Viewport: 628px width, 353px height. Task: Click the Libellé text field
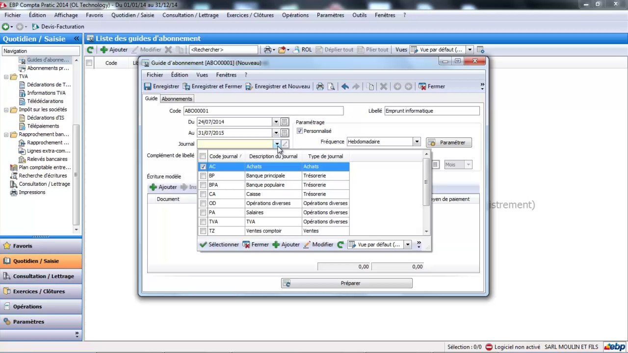click(x=432, y=111)
